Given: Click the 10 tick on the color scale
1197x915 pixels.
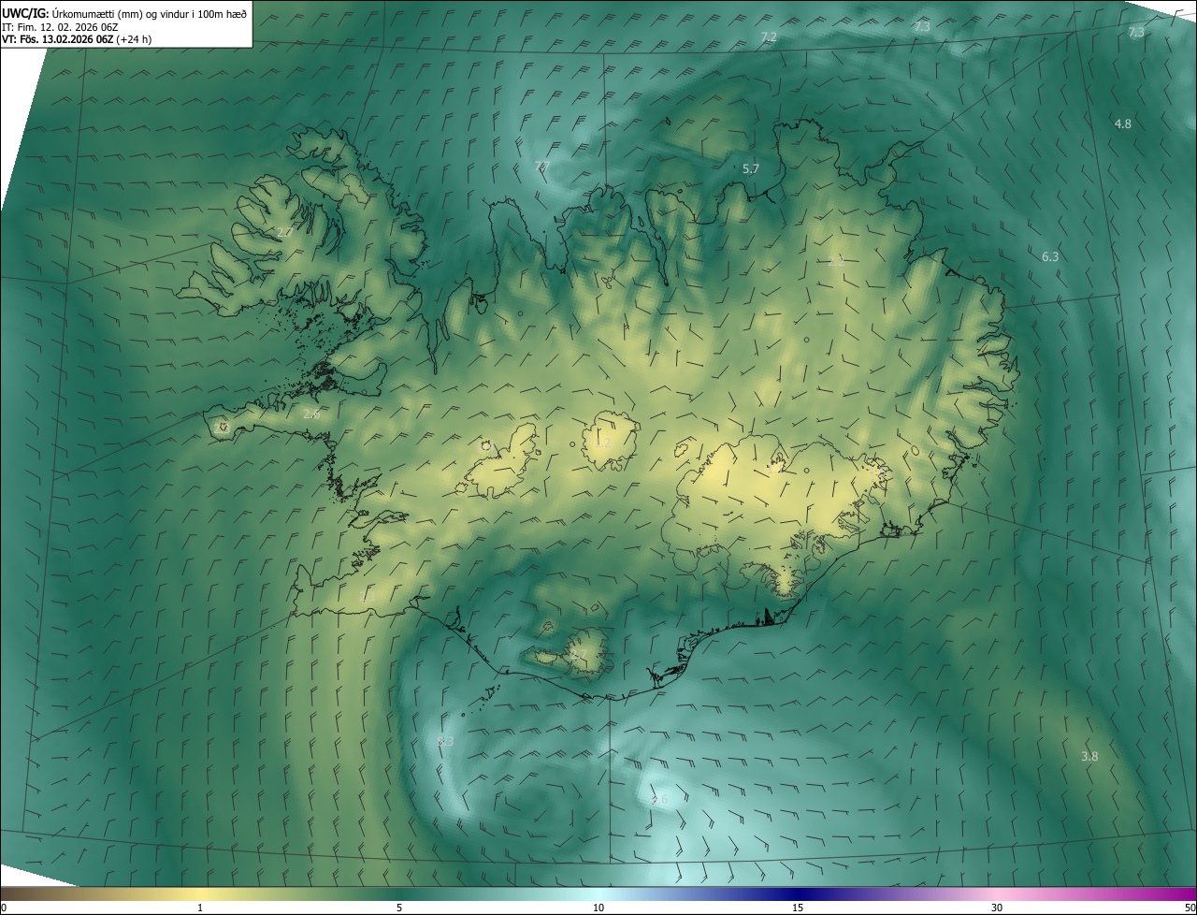Looking at the screenshot, I should (598, 908).
